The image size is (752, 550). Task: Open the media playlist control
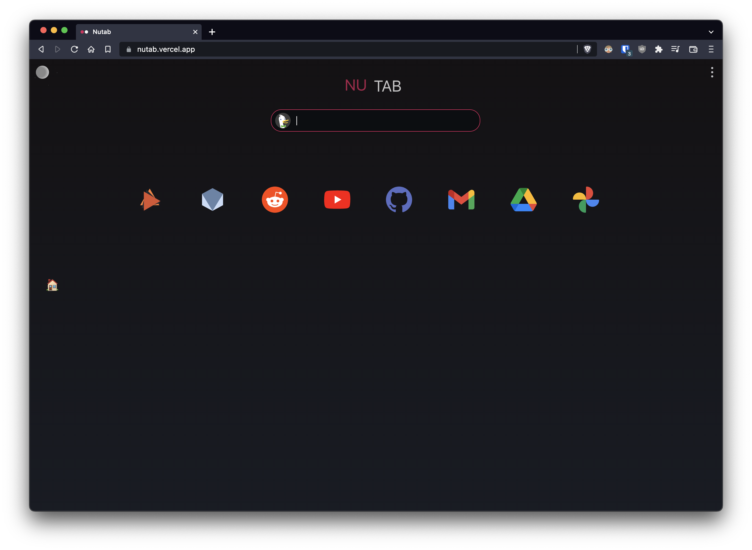pyautogui.click(x=675, y=49)
